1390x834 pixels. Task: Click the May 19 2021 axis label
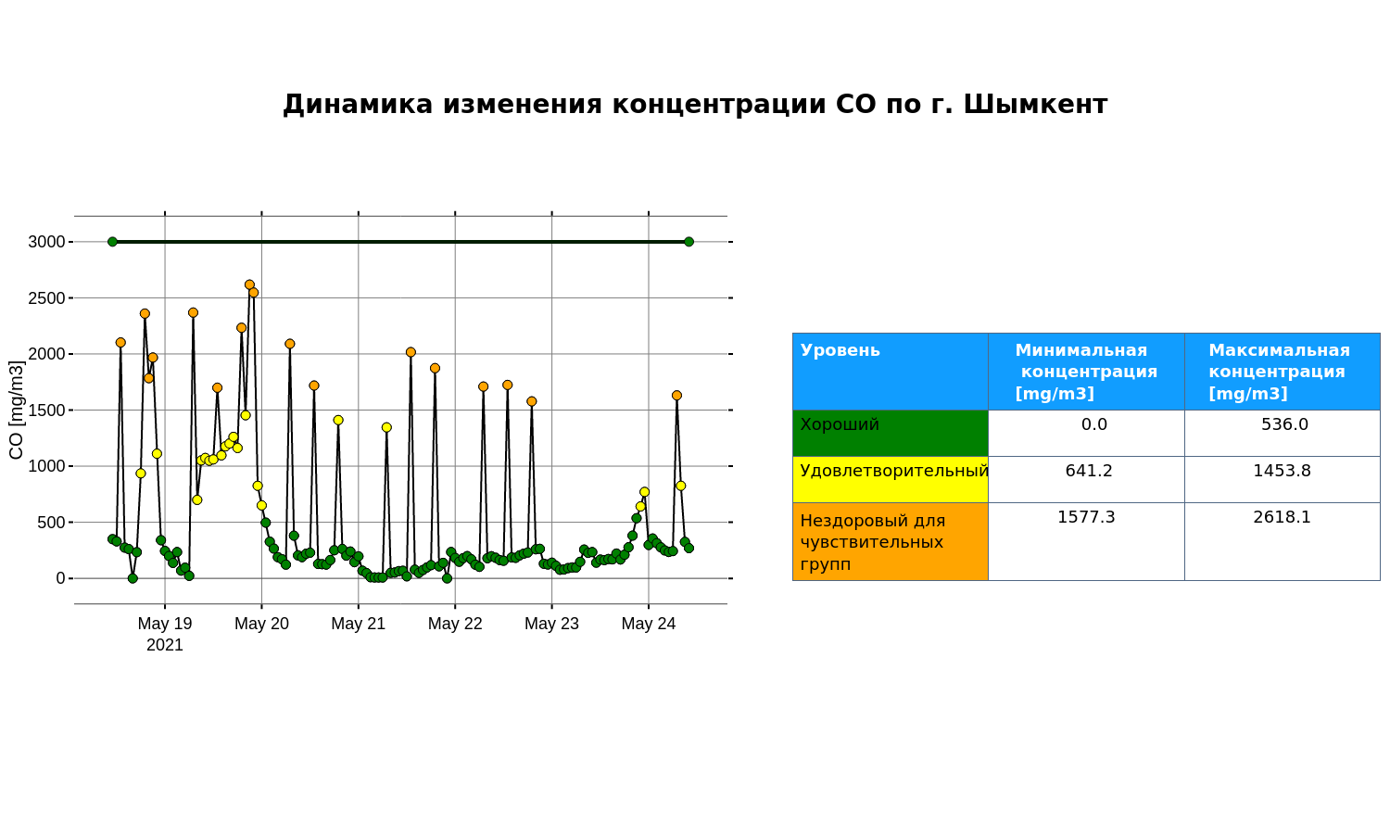(x=165, y=634)
